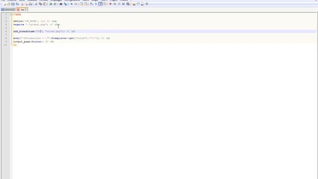
Task: Undo the last edit with the green arrow
Action: tap(51, 4)
